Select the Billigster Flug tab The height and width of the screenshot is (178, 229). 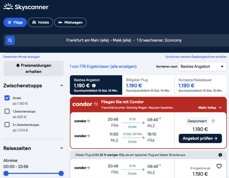coord(148,85)
